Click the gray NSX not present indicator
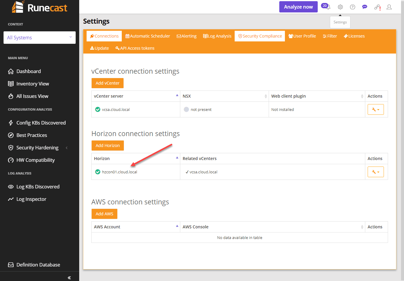 pos(186,109)
